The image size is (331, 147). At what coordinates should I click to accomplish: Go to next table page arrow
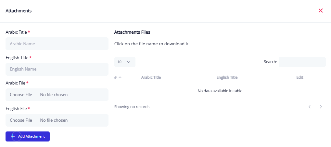[321, 107]
